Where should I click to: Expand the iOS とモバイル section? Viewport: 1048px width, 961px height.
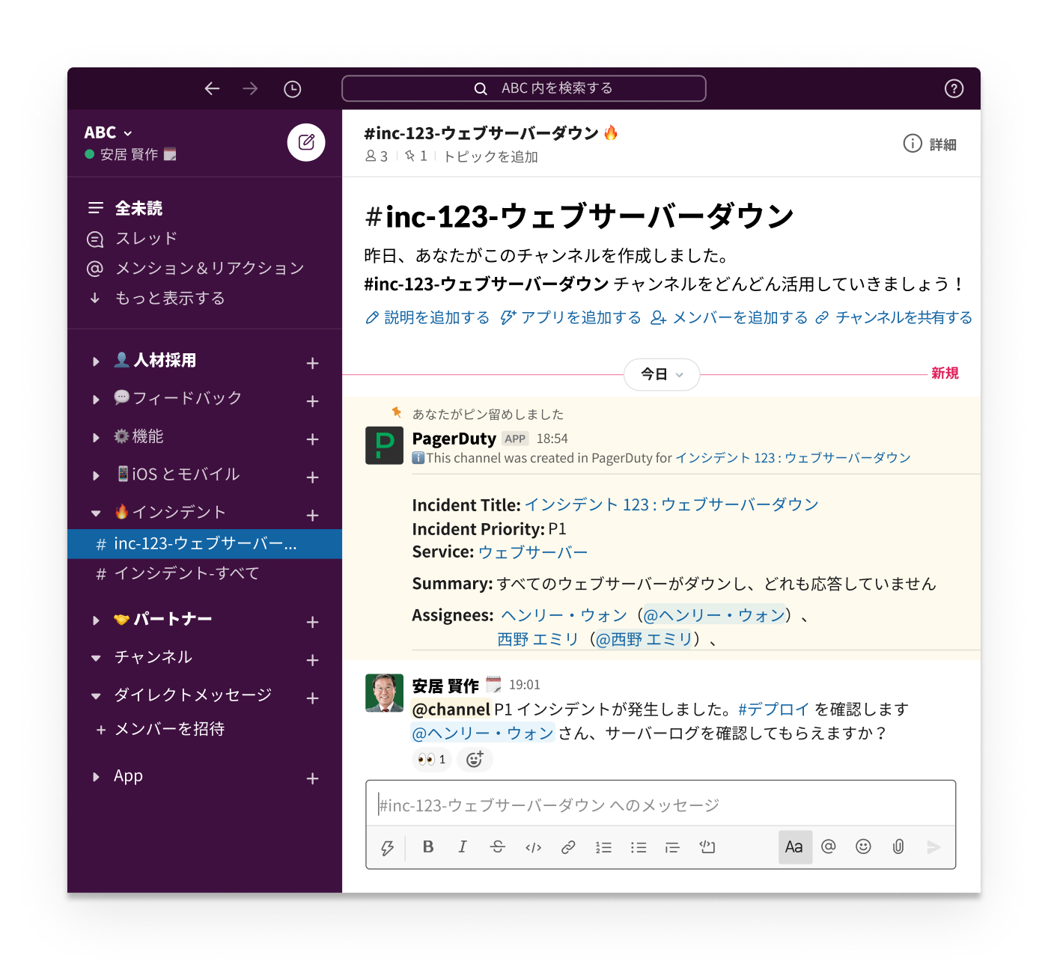point(96,476)
